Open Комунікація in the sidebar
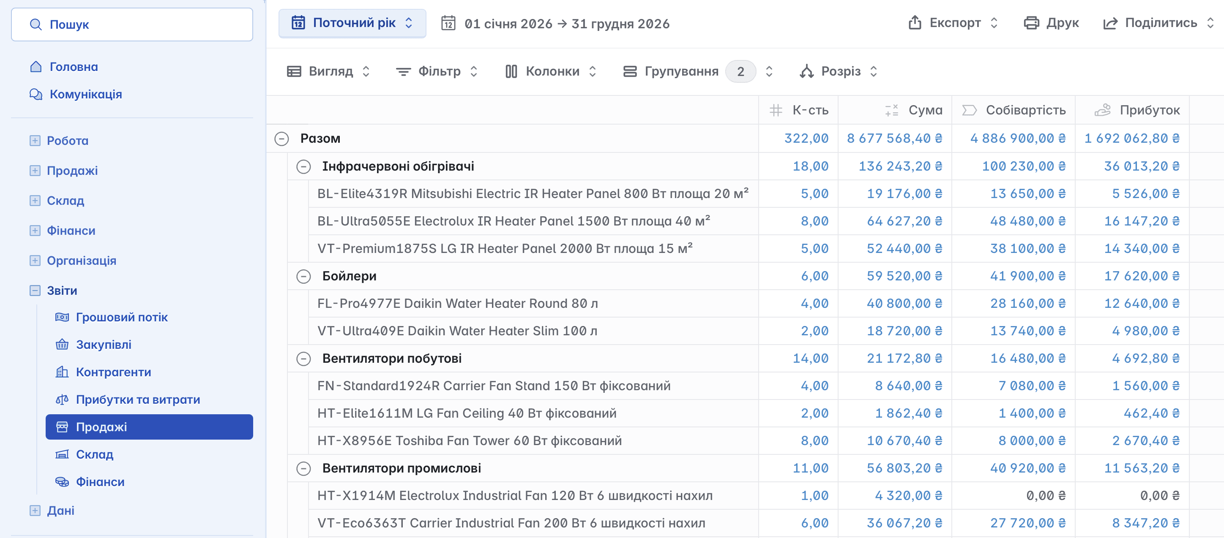 (85, 94)
